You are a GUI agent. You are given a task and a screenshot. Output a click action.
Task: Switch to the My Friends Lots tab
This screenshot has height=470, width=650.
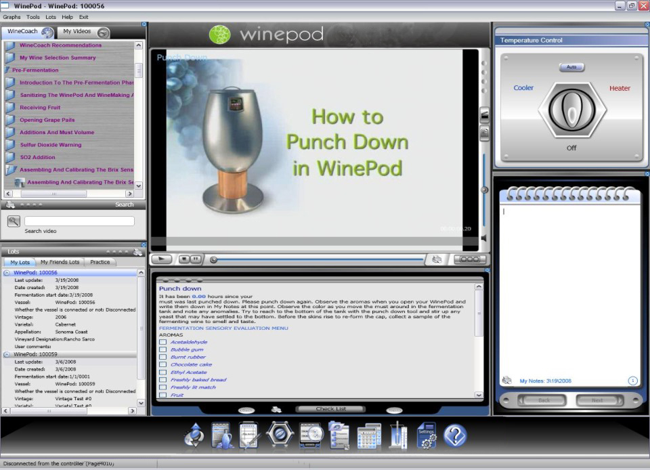[60, 262]
